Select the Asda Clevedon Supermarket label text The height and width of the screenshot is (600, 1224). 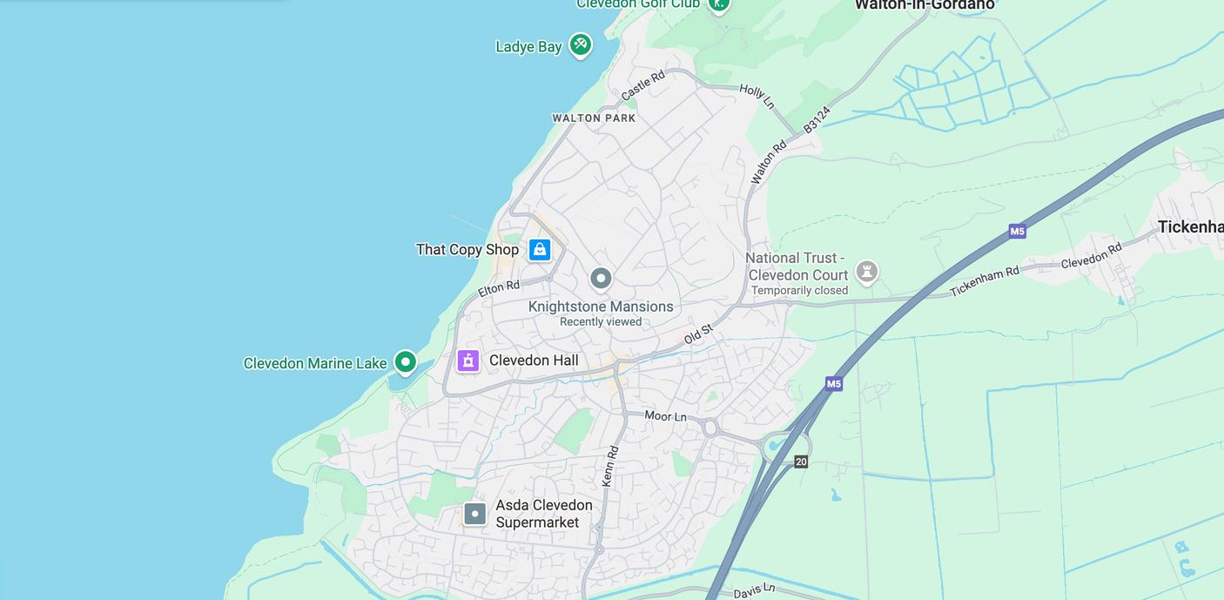[544, 514]
